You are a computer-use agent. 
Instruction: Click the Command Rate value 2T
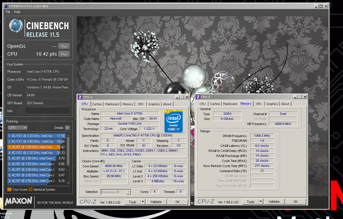click(x=262, y=171)
